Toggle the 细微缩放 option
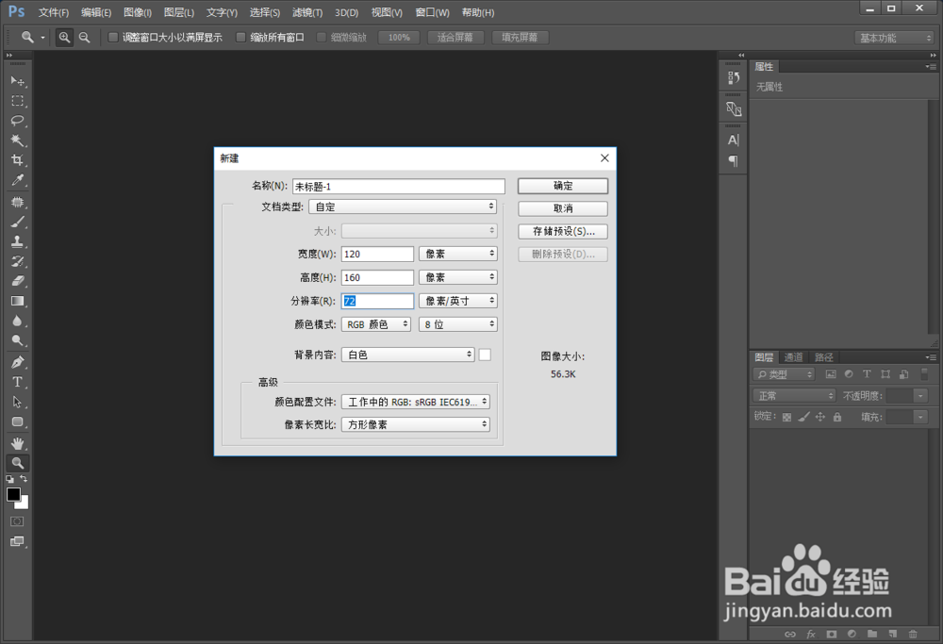 [x=321, y=37]
